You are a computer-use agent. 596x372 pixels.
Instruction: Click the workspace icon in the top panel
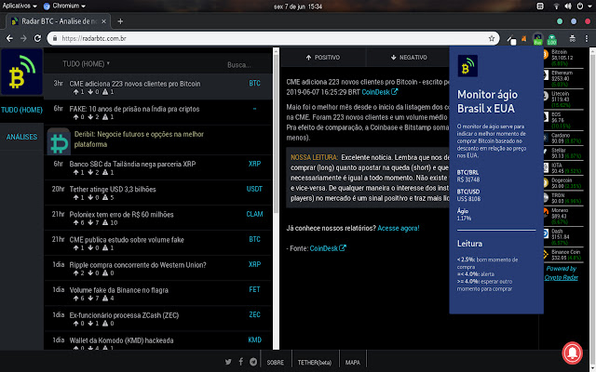[540, 7]
